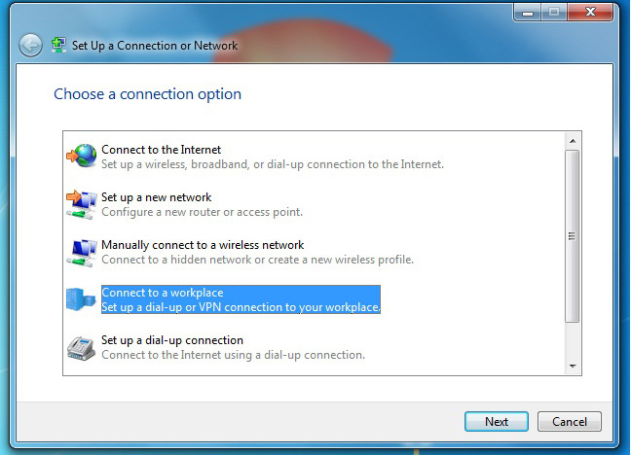Image resolution: width=631 pixels, height=455 pixels.
Task: Click the list scrollbar down arrow
Action: [573, 367]
